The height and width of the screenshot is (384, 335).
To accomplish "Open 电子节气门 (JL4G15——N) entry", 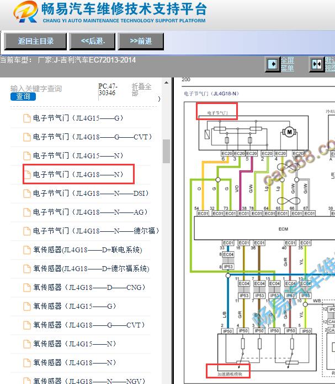I will click(78, 155).
